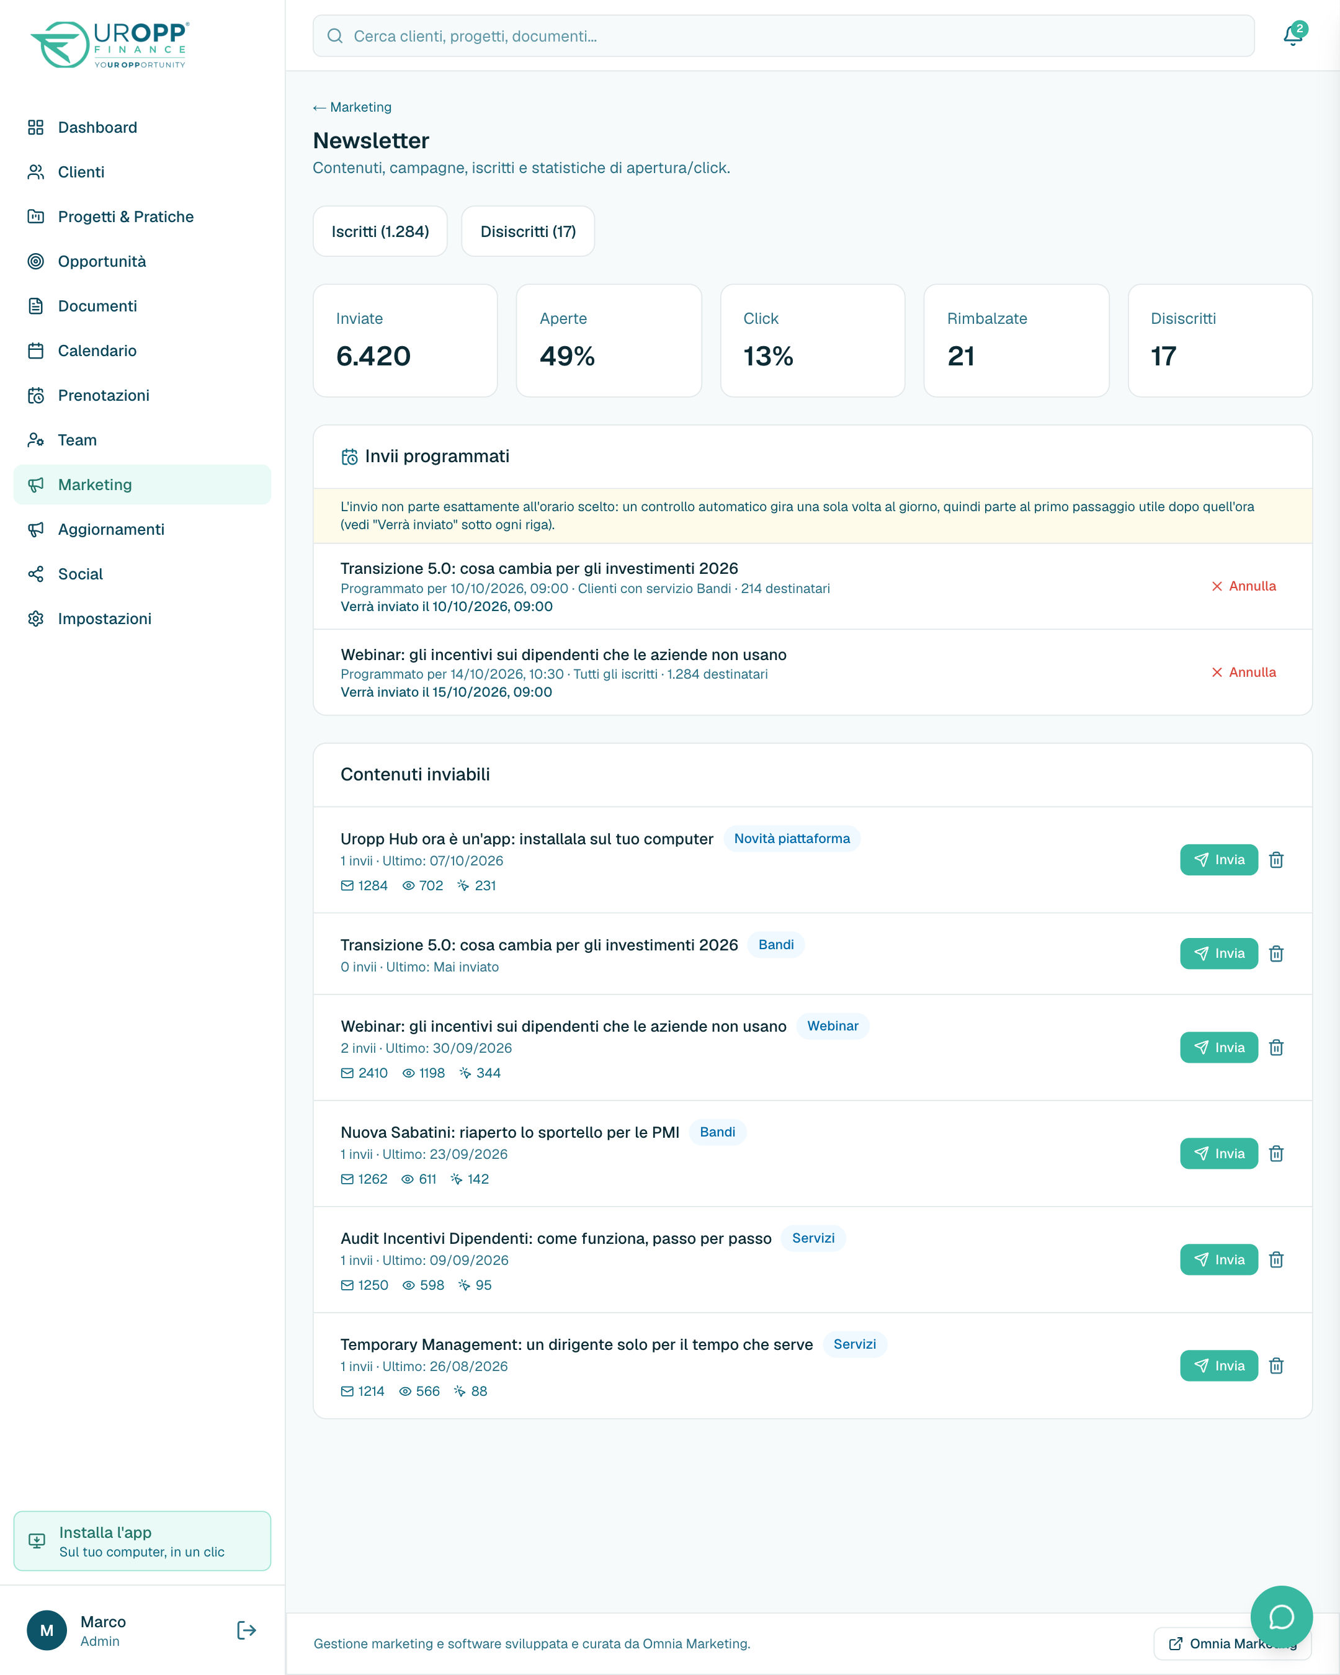1340x1675 pixels.
Task: Click the Invii programmati calendar icon
Action: [x=349, y=457]
